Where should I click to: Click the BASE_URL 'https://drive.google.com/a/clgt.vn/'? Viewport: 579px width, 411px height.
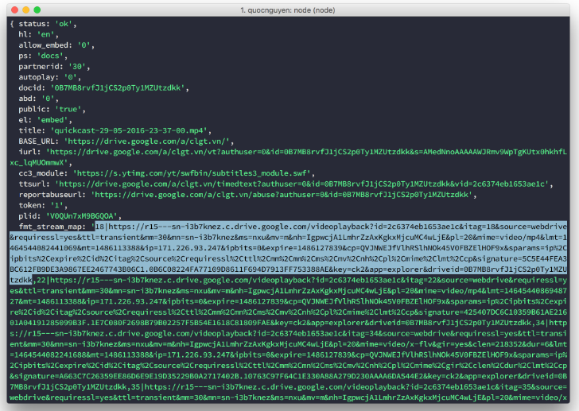tap(147, 142)
